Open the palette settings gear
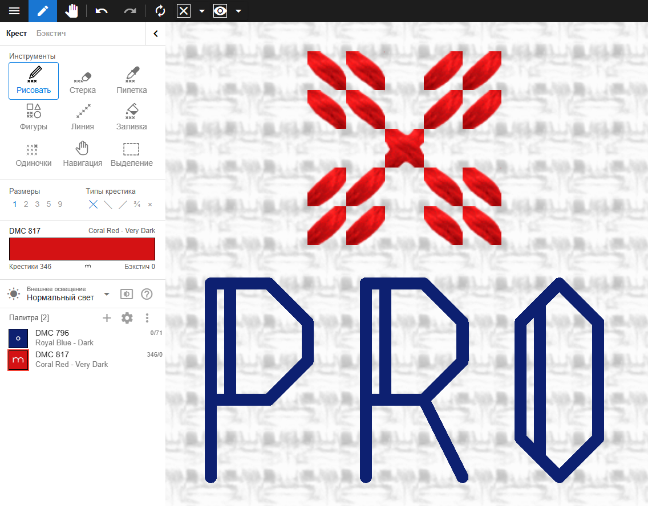 coord(127,318)
